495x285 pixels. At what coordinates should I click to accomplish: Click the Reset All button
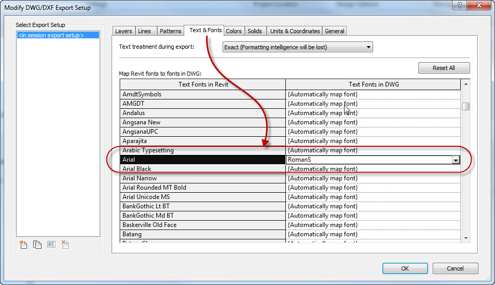point(444,68)
